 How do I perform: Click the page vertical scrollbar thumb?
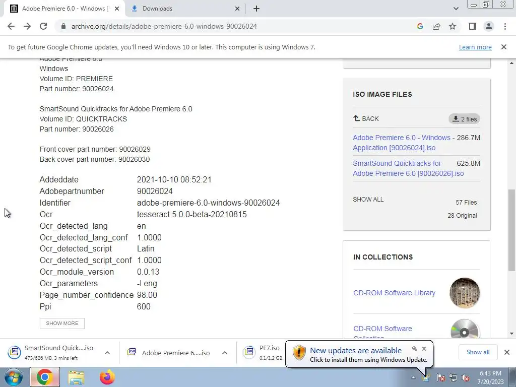pos(512,229)
